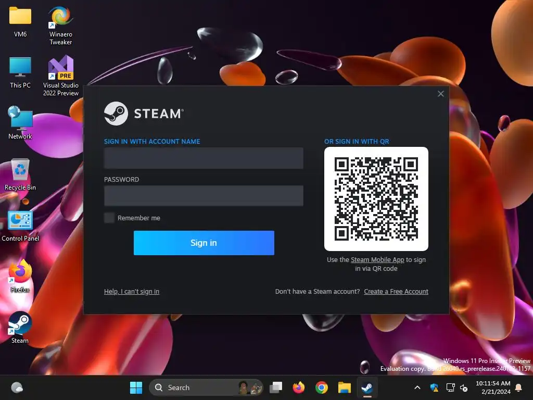Open the clock and date flyout
Viewport: 533px width, 400px height.
click(493, 387)
